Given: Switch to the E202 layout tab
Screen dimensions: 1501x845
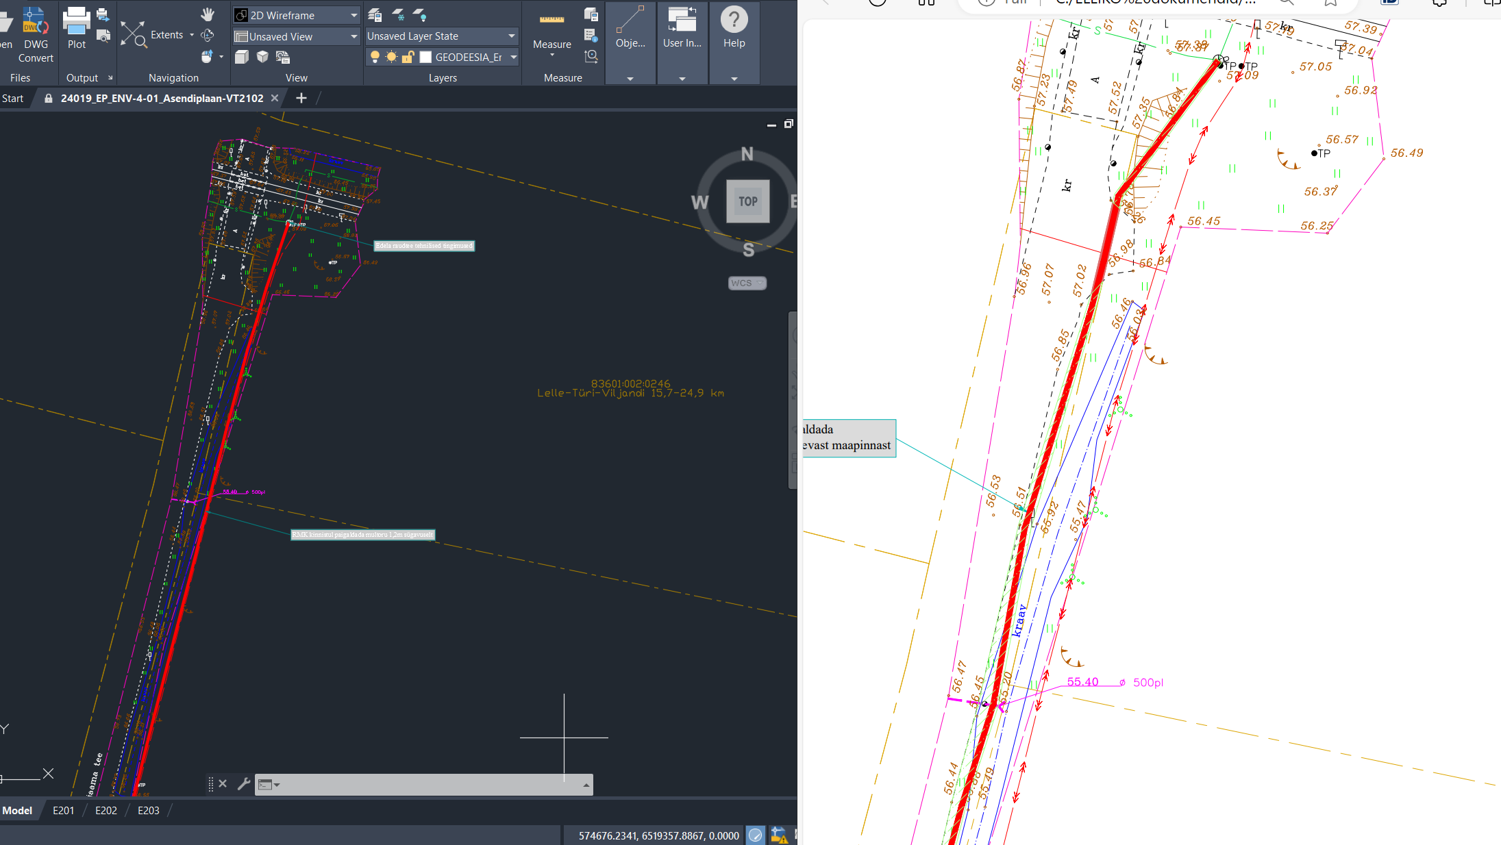Looking at the screenshot, I should (106, 810).
